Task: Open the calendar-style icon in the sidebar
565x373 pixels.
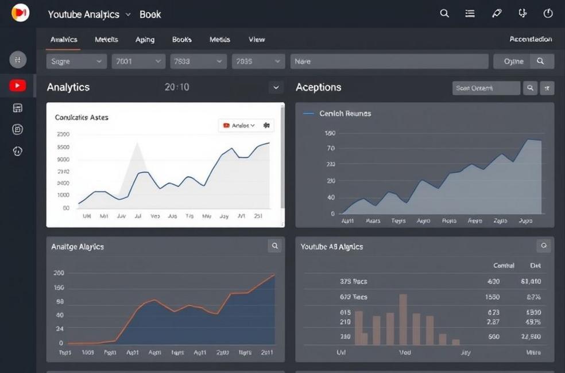Action: [x=17, y=108]
